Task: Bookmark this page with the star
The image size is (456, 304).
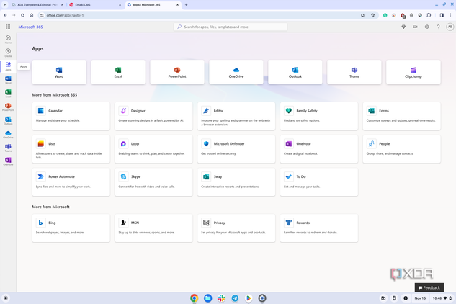Action: 373,15
